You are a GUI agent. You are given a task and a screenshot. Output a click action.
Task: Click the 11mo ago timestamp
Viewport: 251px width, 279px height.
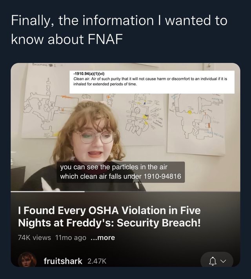71,237
